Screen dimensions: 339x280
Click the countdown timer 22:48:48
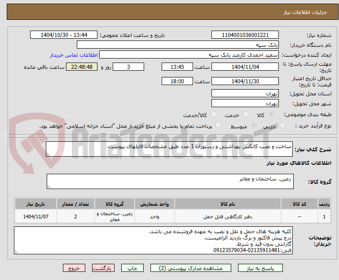[x=82, y=67]
